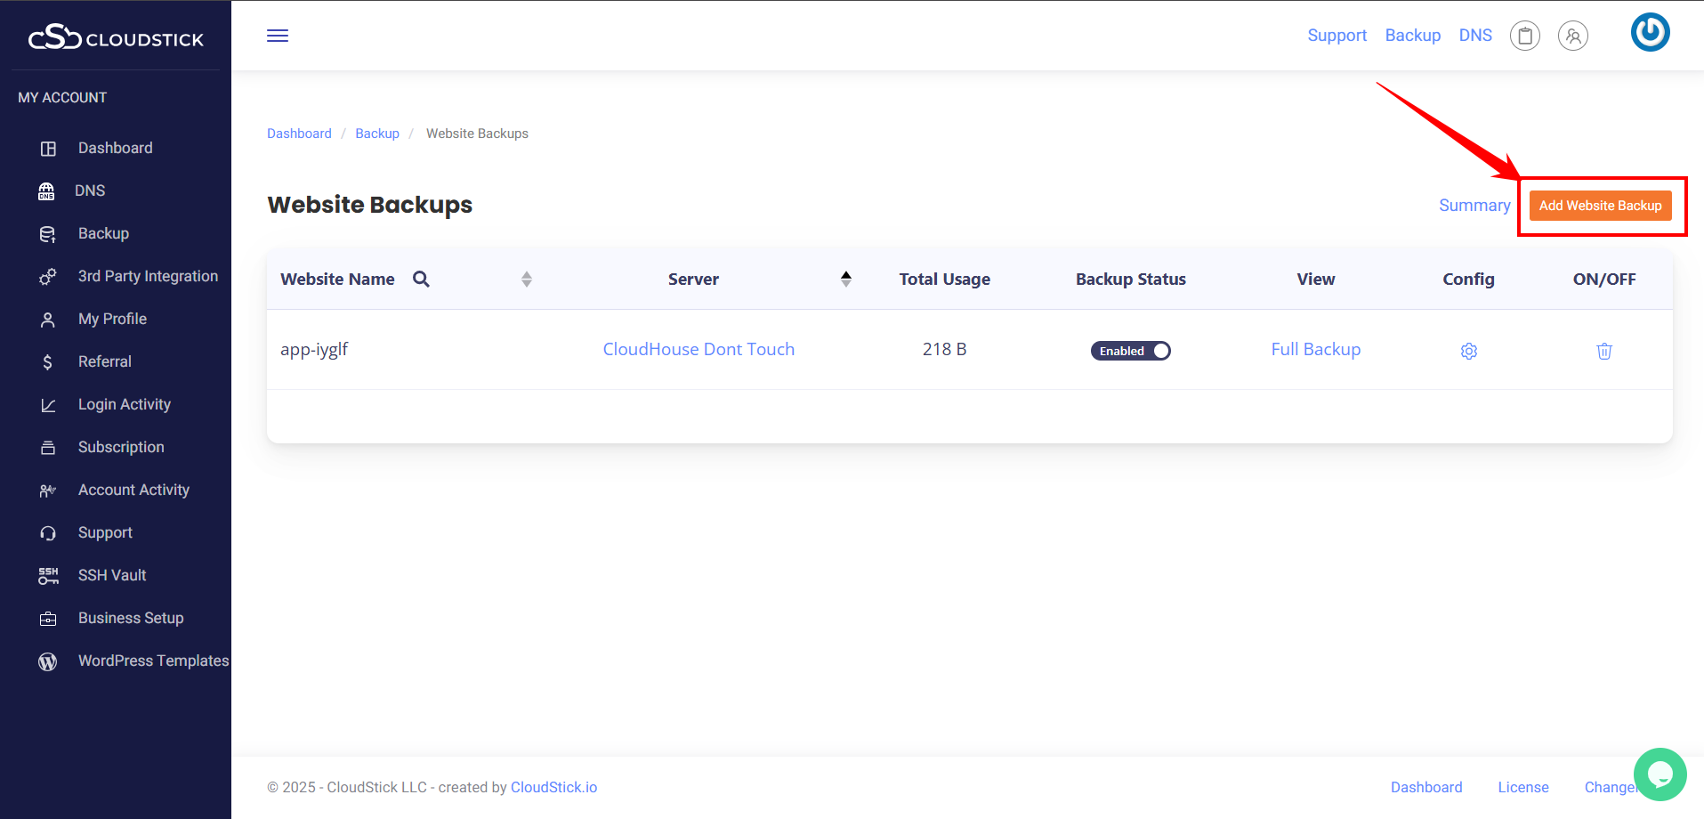The width and height of the screenshot is (1704, 819).
Task: Go to Backup in breadcrumb
Action: click(x=377, y=134)
